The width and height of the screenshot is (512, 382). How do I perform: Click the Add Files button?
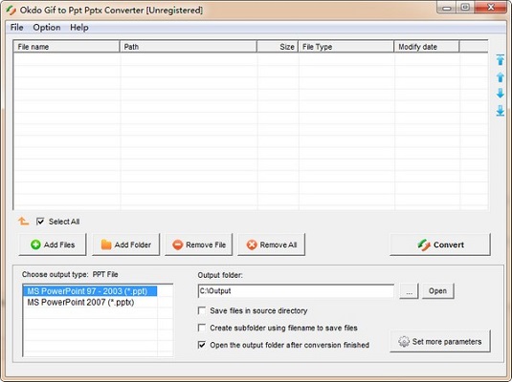(x=53, y=244)
